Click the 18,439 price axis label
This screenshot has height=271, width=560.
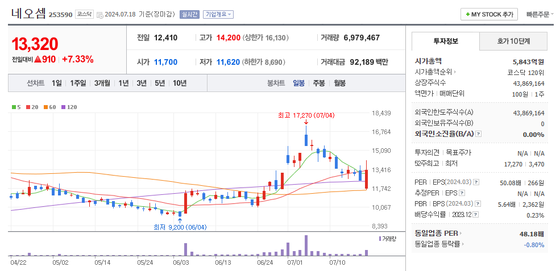point(381,113)
